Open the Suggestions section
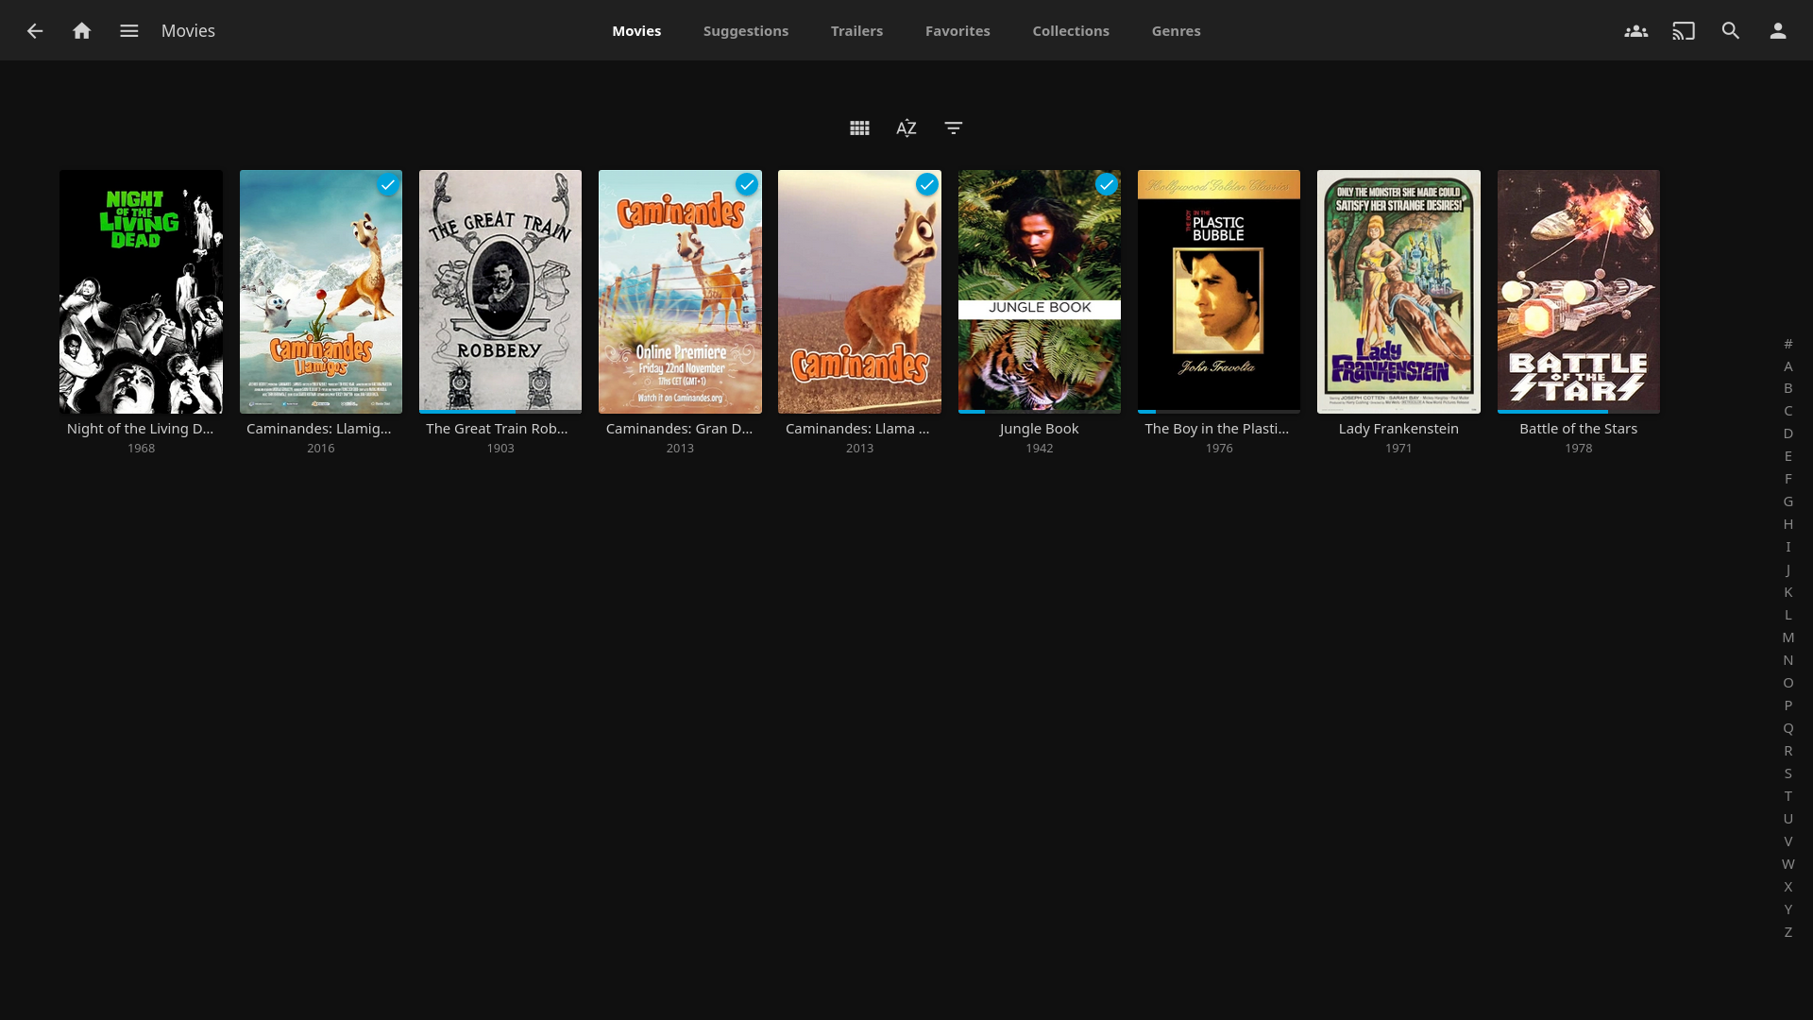Image resolution: width=1813 pixels, height=1020 pixels. pos(745,30)
